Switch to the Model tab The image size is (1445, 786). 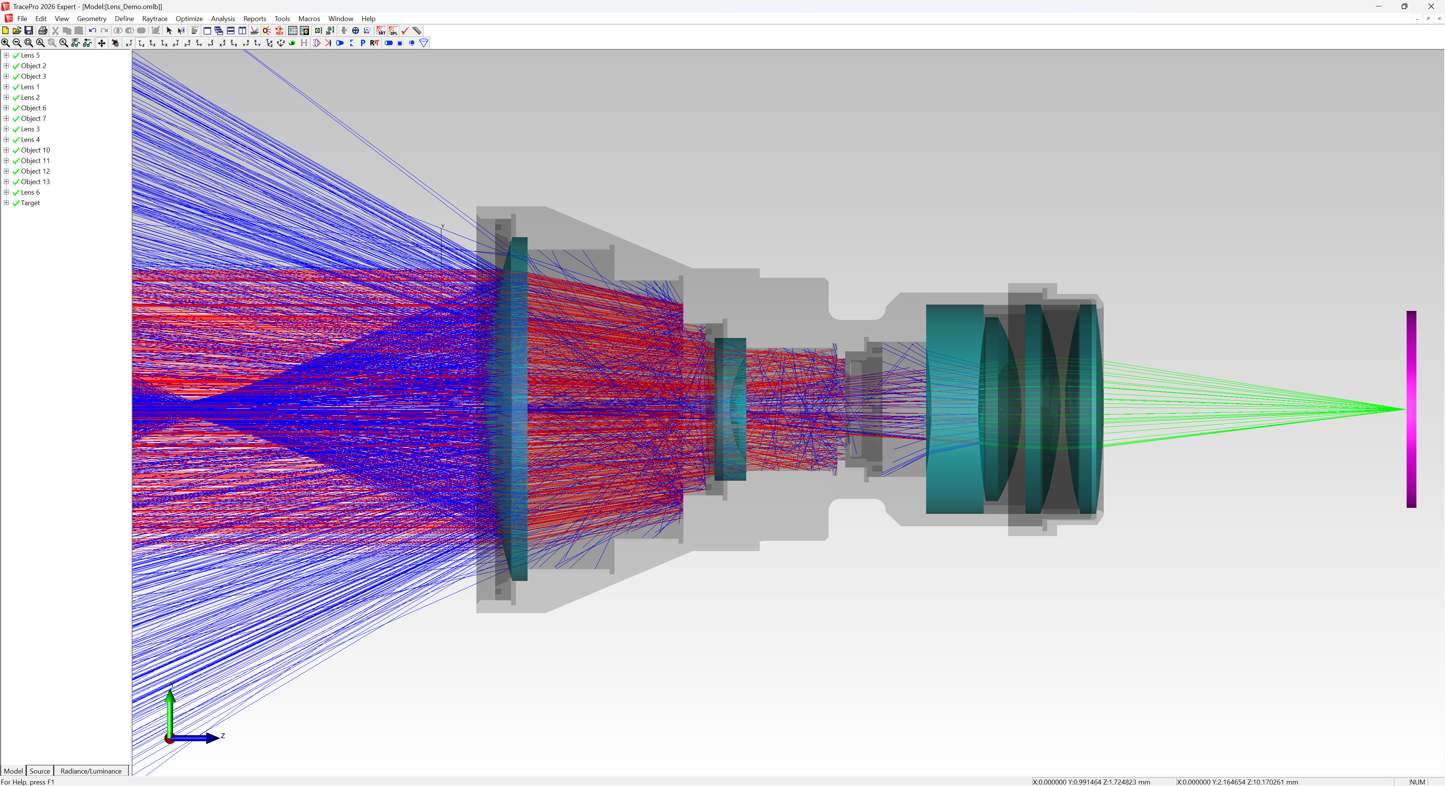point(14,771)
